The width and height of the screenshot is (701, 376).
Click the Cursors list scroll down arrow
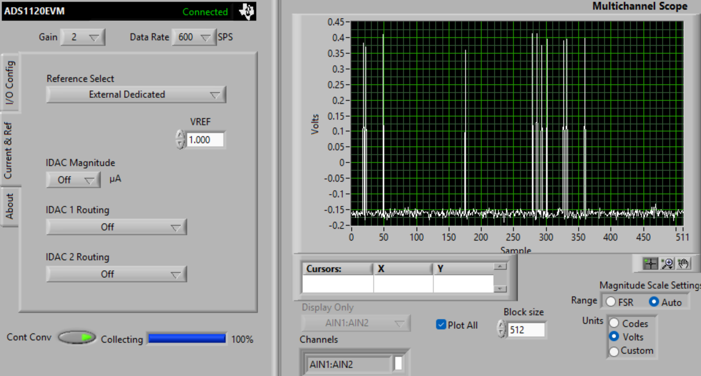tap(500, 289)
